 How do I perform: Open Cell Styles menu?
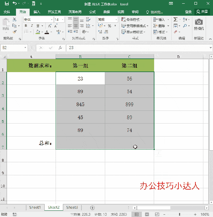click(x=133, y=32)
